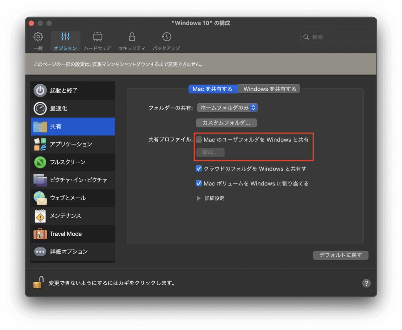The image size is (402, 330).
Task: Select ウェブとメール label in the sidebar
Action: 68,198
